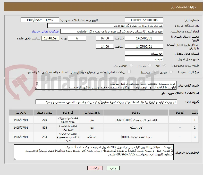Click the quantity cell 805
Image resolution: width=203 pixels, height=175 pixels.
pos(45,128)
